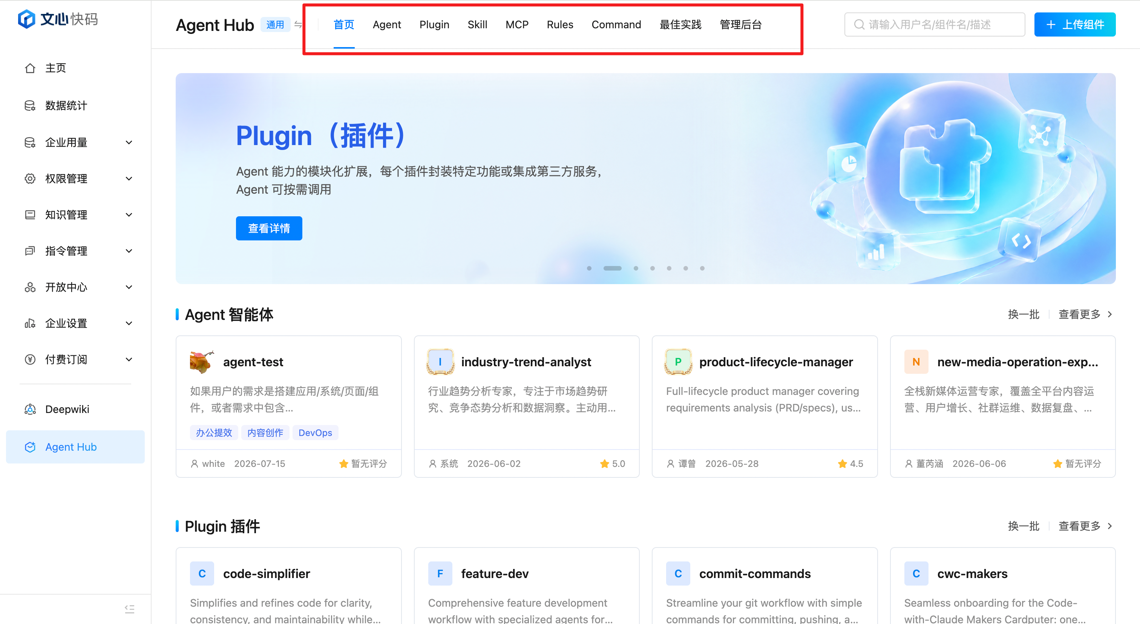Select the last carousel indicator dot
This screenshot has width=1140, height=624.
[x=702, y=268]
